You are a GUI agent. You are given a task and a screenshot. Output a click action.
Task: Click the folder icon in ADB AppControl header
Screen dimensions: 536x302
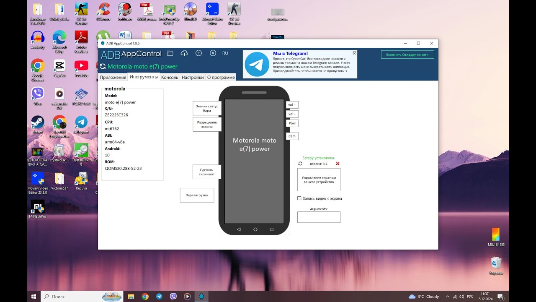170,53
